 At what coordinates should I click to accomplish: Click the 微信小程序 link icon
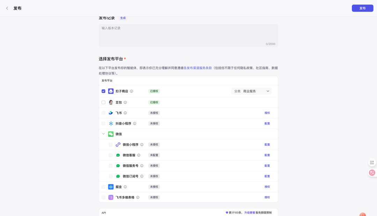[x=118, y=145]
